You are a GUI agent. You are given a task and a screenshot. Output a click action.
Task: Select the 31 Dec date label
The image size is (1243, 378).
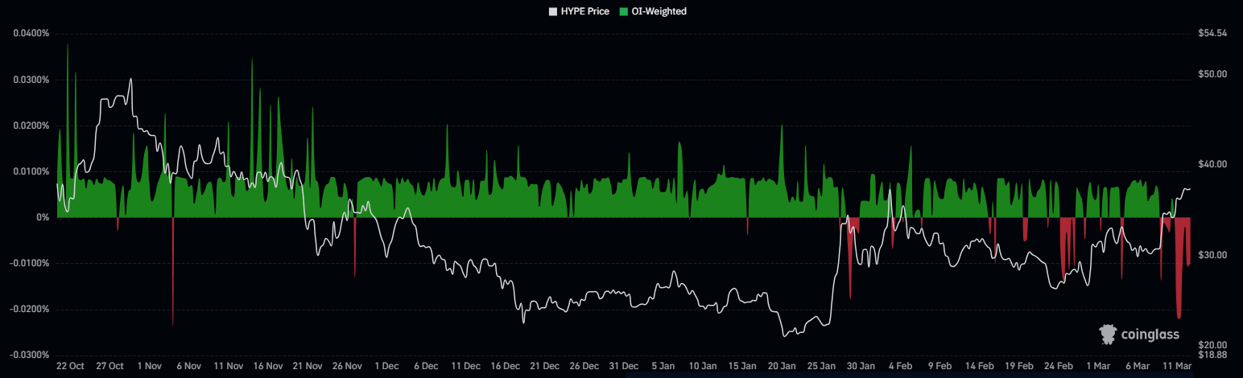click(x=622, y=366)
